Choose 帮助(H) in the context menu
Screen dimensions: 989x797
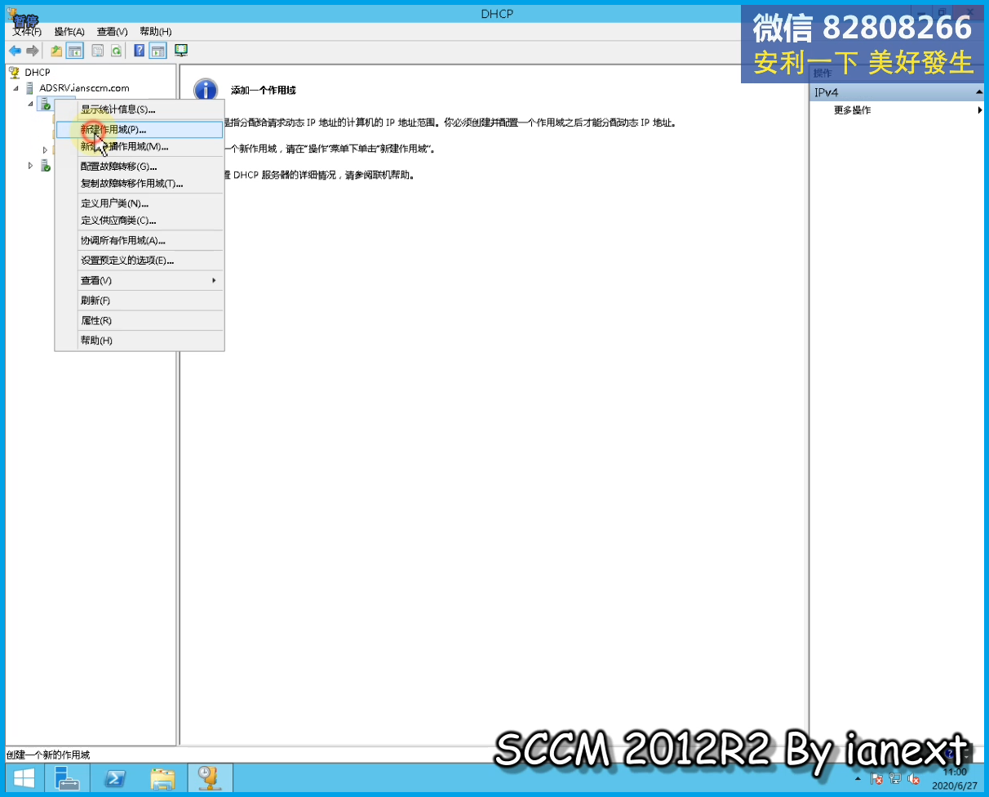[x=140, y=341]
